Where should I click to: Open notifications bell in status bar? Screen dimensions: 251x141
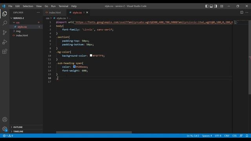pos(247,136)
